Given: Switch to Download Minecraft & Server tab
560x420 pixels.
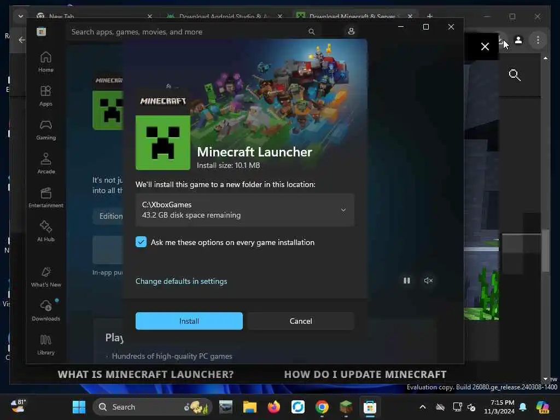Looking at the screenshot, I should click(355, 16).
